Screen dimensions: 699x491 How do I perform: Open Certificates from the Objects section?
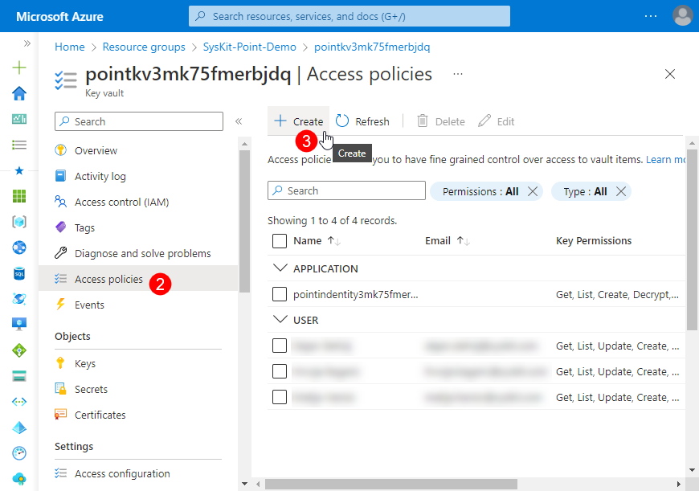[100, 415]
